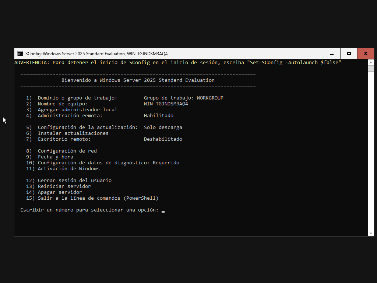Click option 14 'Apagar servidor'
377x283 pixels.
[54, 192]
